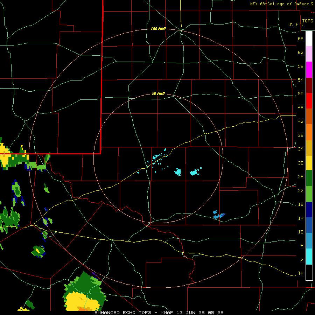Click legend value 42
The width and height of the screenshot is (315, 315).
click(301, 121)
